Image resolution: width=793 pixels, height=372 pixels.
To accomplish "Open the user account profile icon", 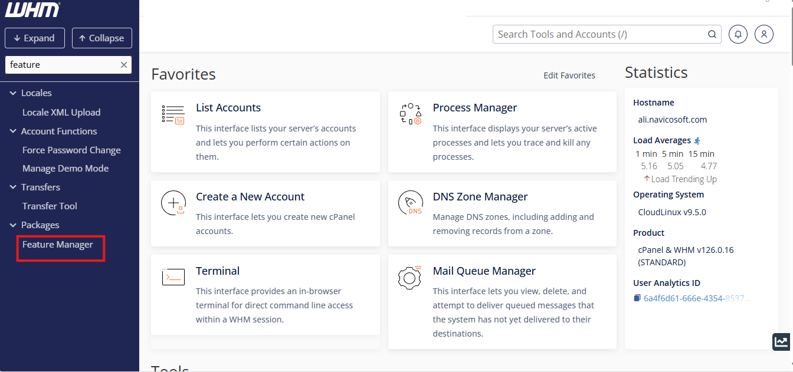I will [763, 34].
